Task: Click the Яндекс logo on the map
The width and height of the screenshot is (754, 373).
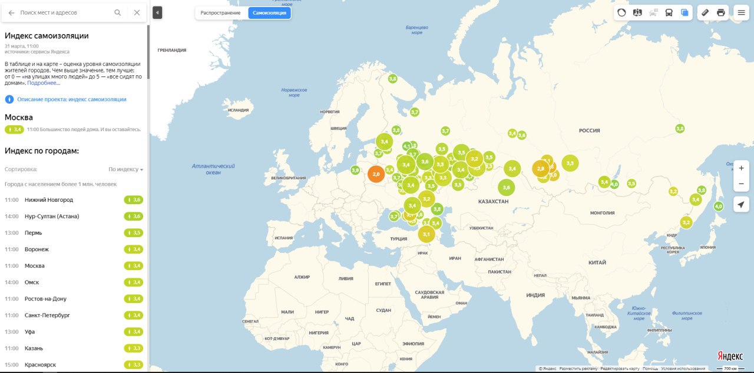Action: (730, 356)
